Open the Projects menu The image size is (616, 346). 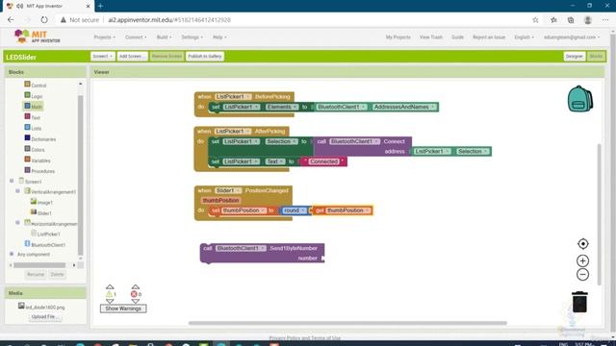[x=105, y=37]
